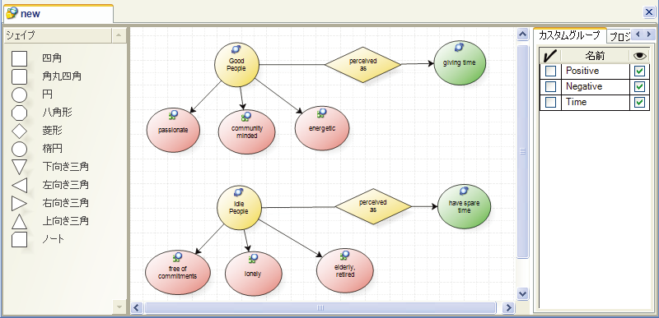This screenshot has width=659, height=318.
Task: Select the octagon (八角形) shape icon
Action: pos(19,113)
